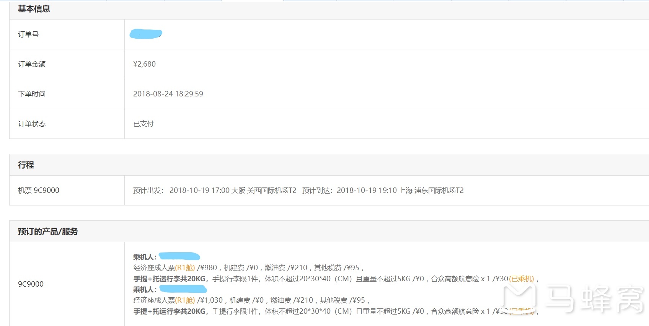Screen dimensions: 649x326
Task: Click arrival time 2018-10-19 19:10 上海 浦东国际机场T2
Action: pyautogui.click(x=400, y=190)
